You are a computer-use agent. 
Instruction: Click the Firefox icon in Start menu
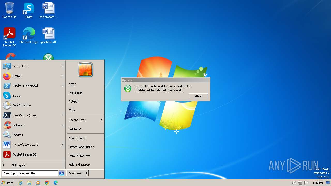point(7,76)
